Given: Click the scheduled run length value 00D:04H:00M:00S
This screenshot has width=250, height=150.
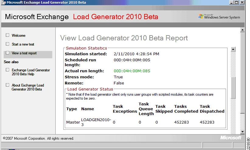Looking at the screenshot, I should click(132, 60).
